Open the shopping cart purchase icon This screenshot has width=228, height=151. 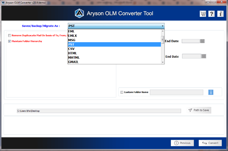[203, 14]
